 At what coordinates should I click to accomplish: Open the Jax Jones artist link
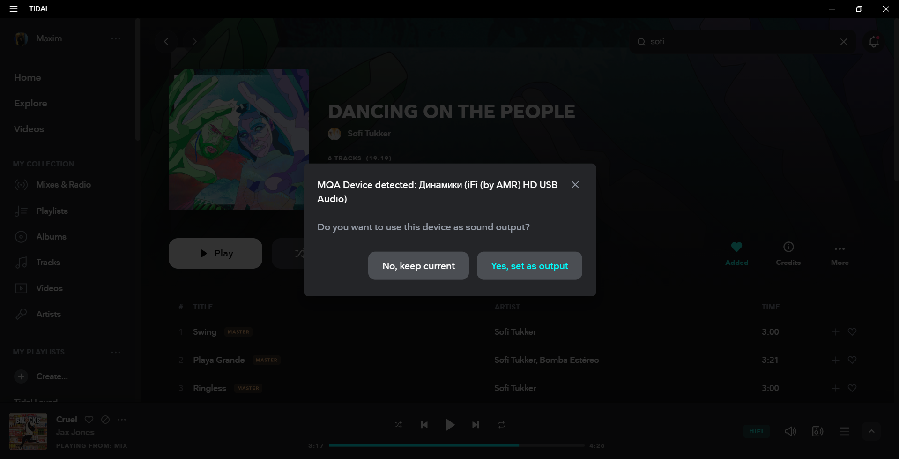[x=75, y=432]
